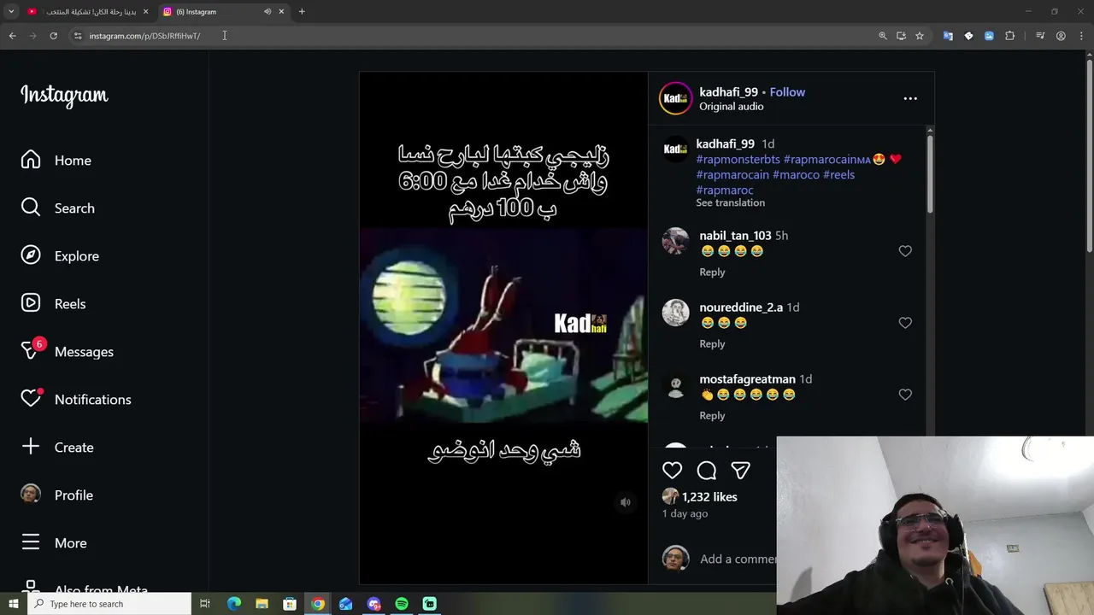Launch Microsoft Edge from taskbar
Image resolution: width=1094 pixels, height=615 pixels.
233,604
